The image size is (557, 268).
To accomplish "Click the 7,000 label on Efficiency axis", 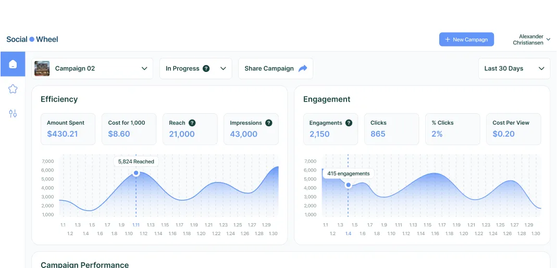I will (x=47, y=161).
